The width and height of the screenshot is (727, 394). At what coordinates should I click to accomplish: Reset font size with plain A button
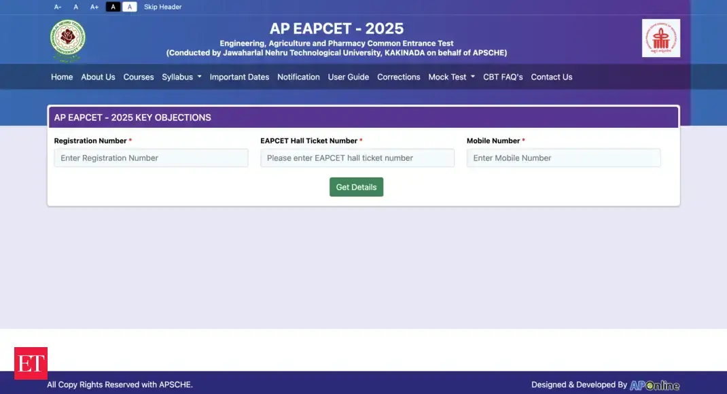click(75, 7)
